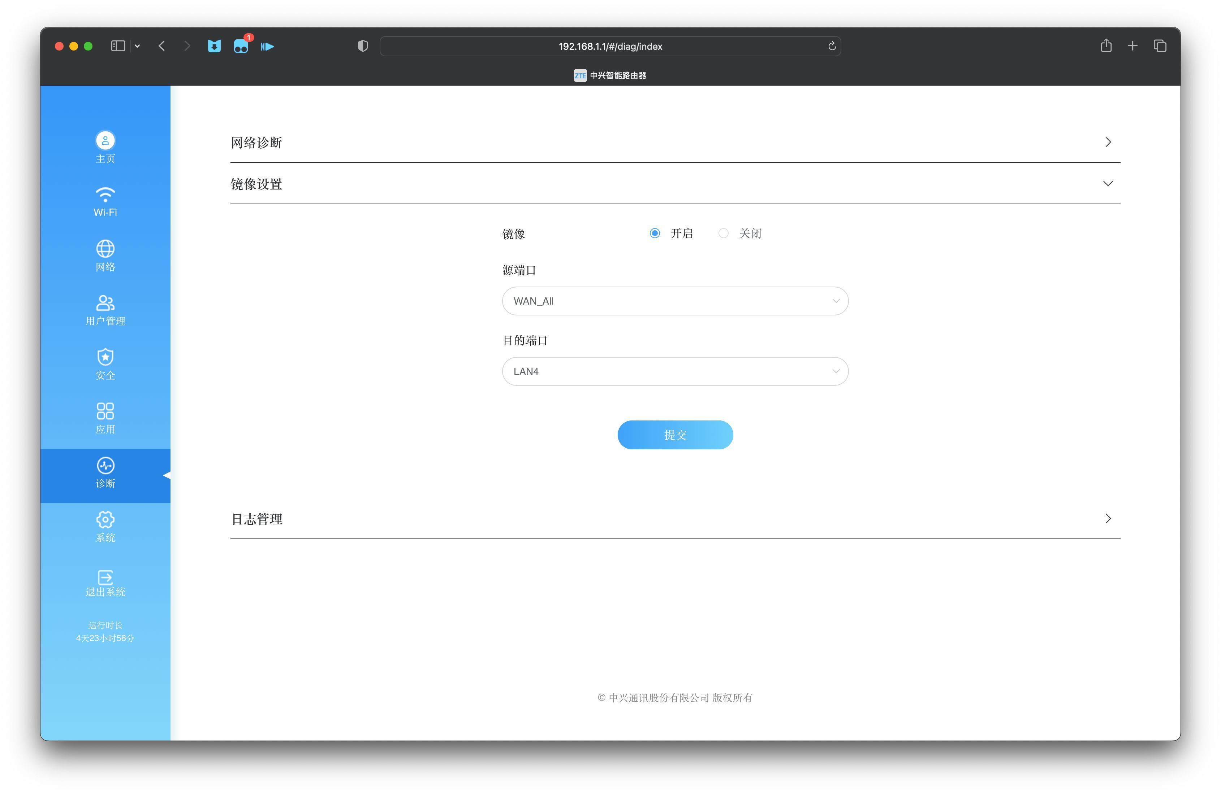Image resolution: width=1221 pixels, height=794 pixels.
Task: Open the 目的端口 LAN4 dropdown
Action: coord(675,371)
